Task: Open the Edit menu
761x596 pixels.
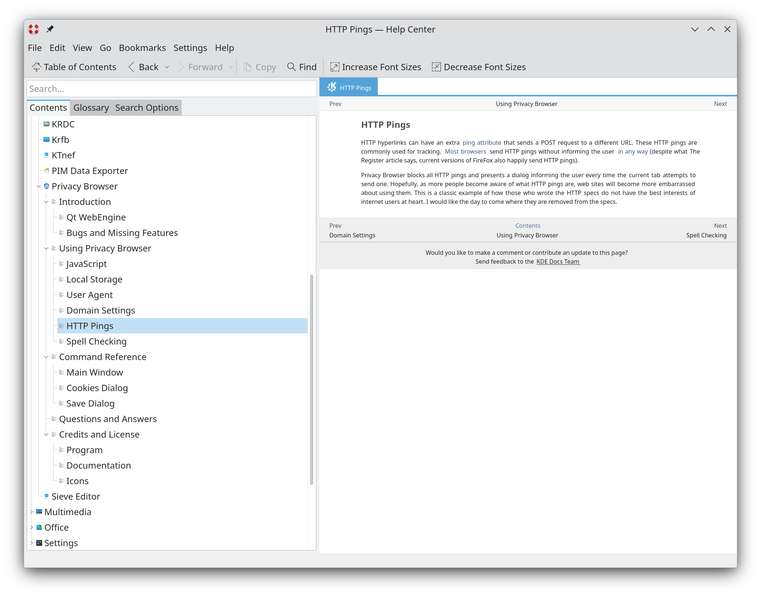Action: pyautogui.click(x=57, y=48)
